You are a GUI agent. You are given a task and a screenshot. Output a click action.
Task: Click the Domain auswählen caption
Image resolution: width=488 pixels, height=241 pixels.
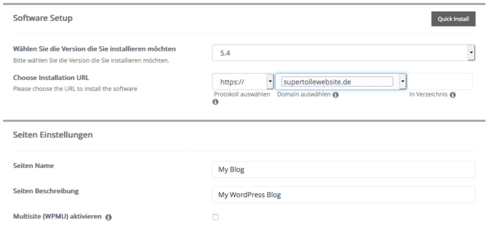pyautogui.click(x=304, y=94)
